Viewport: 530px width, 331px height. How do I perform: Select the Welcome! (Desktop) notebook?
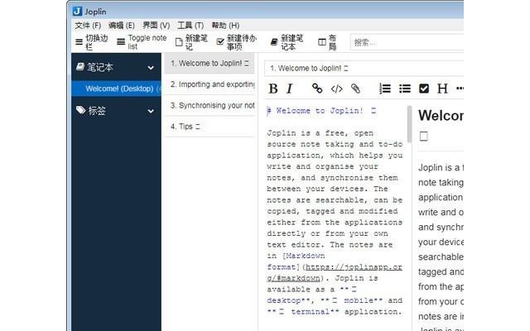click(x=116, y=89)
